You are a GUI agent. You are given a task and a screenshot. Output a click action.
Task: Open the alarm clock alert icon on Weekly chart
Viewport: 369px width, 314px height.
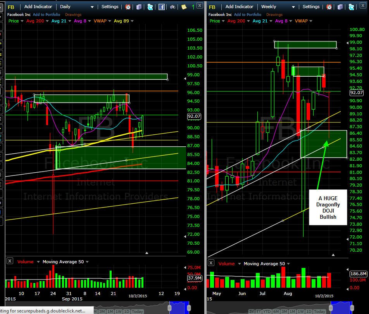(329, 7)
